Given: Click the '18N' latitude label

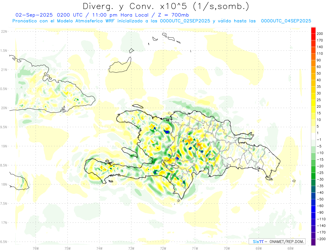Looking at the screenshot, I should pos(4,185).
